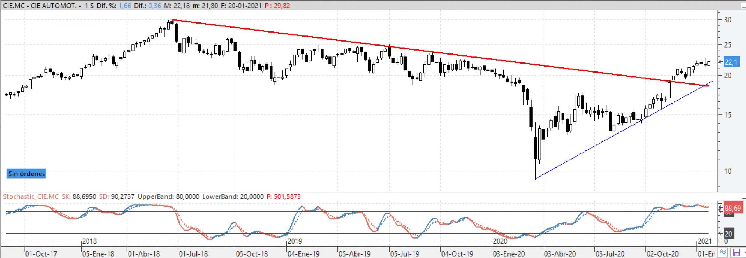The width and height of the screenshot is (746, 258).
Task: Click the '2019' year marker
Action: click(x=295, y=241)
